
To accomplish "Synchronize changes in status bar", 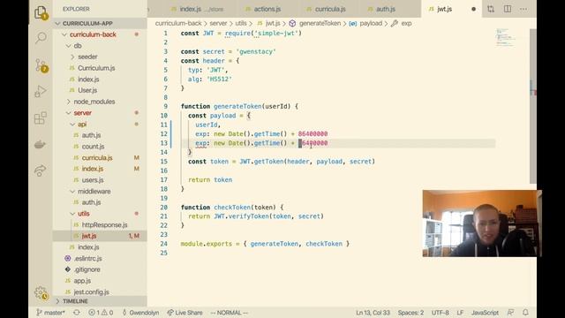I will [77, 313].
